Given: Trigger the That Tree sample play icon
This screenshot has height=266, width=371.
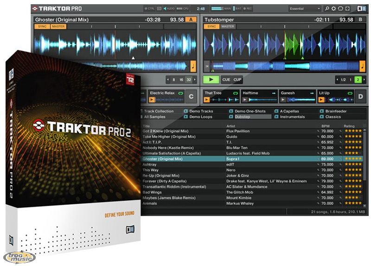Looking at the screenshot, I should 207,100.
